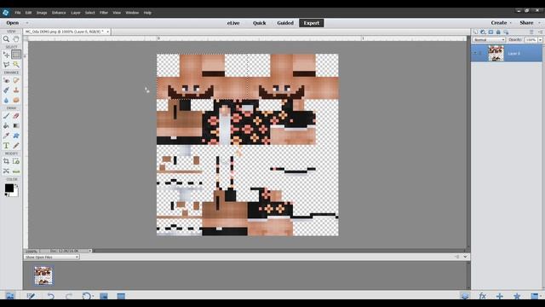Viewport: 545px width, 307px height.
Task: Swap foreground and background colors
Action: (16, 186)
